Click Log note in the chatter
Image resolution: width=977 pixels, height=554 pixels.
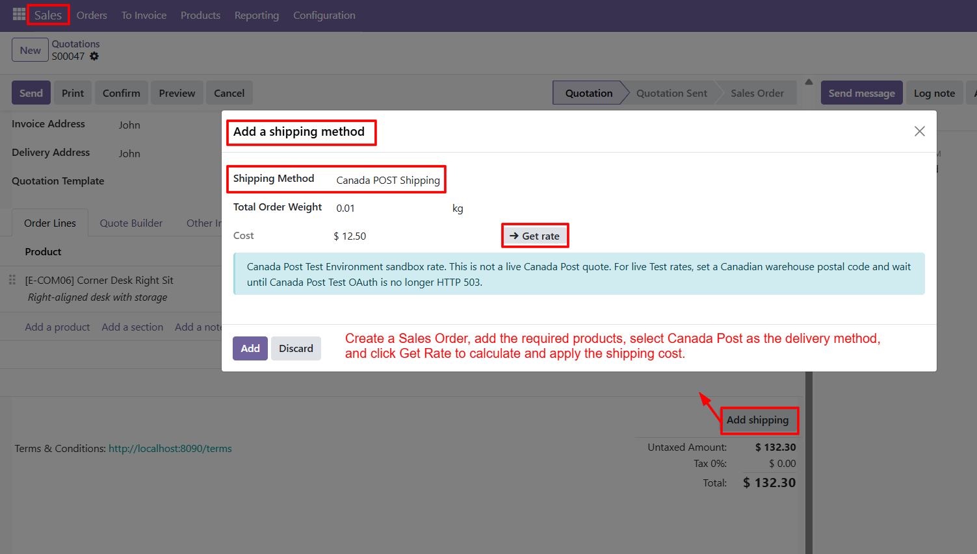(935, 93)
